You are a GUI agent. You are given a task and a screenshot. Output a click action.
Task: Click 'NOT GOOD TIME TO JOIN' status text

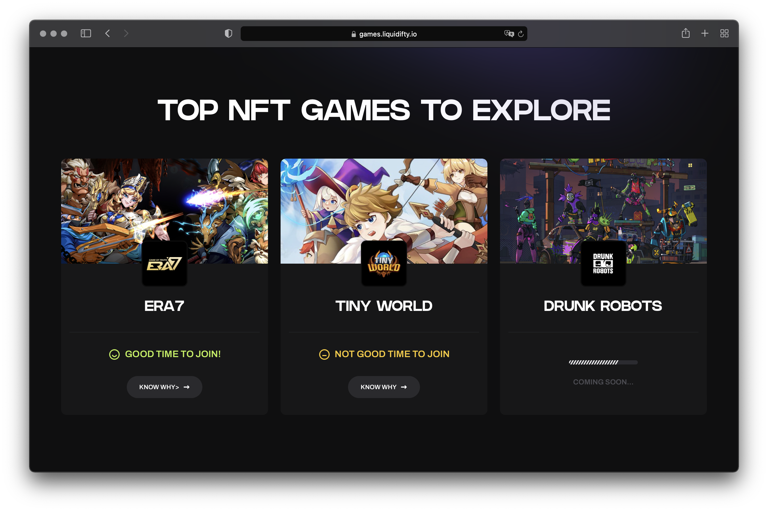[x=392, y=354]
